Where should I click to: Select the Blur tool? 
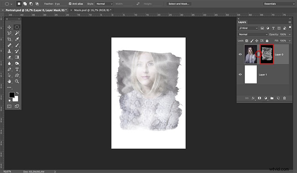pyautogui.click(x=9, y=63)
